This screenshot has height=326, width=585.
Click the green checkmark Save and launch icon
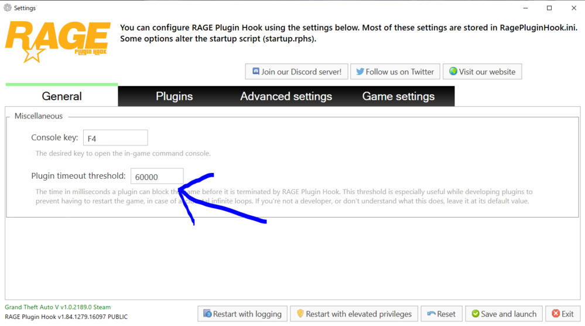tap(475, 314)
